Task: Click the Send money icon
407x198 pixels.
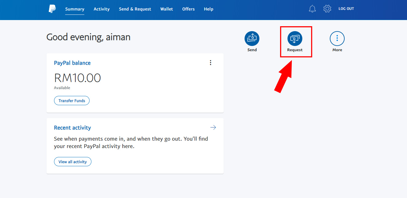Action: point(252,39)
